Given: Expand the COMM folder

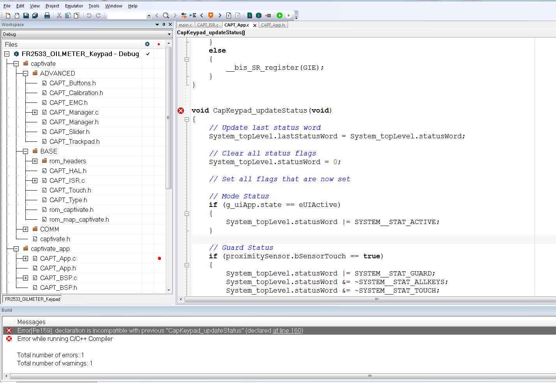Looking at the screenshot, I should click(x=25, y=229).
